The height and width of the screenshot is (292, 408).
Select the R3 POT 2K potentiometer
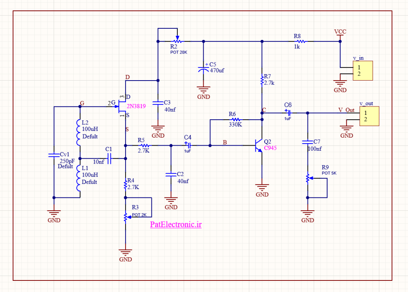[x=126, y=217]
